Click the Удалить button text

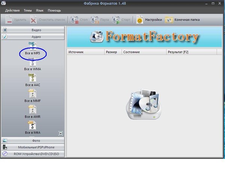[x=20, y=20]
